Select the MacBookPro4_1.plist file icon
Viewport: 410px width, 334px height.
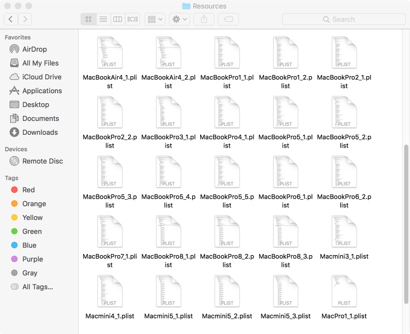(227, 112)
